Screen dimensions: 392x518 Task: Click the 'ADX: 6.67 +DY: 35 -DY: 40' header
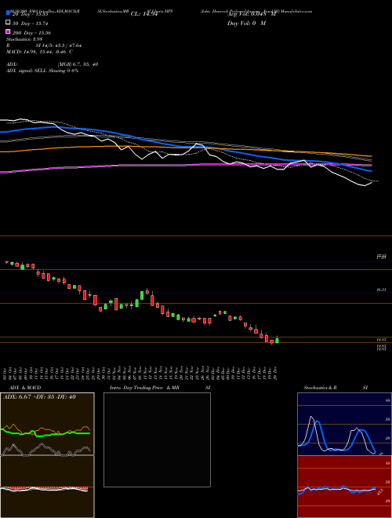tap(39, 397)
